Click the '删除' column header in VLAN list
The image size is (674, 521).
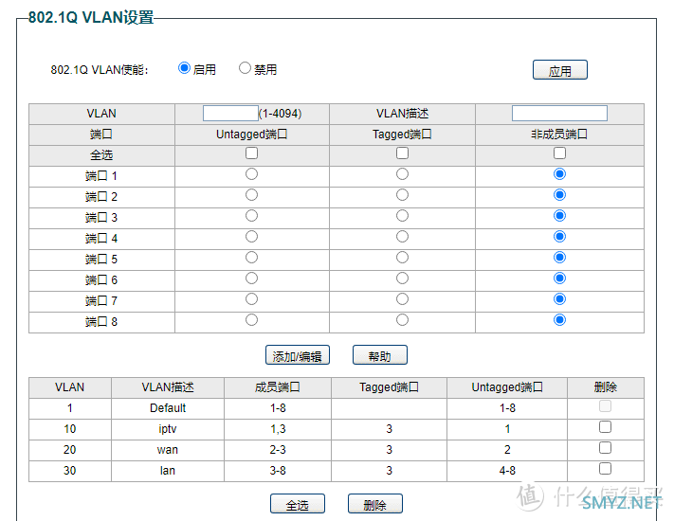[x=605, y=387]
